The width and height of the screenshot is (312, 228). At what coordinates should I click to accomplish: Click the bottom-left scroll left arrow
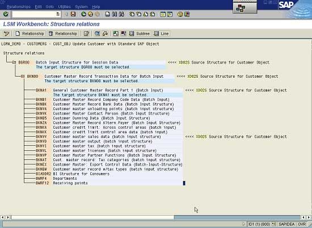tap(2, 217)
